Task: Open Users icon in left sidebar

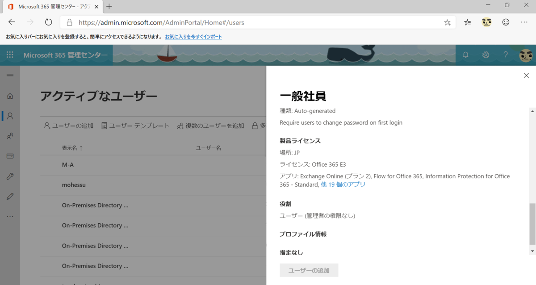Action: [x=10, y=116]
